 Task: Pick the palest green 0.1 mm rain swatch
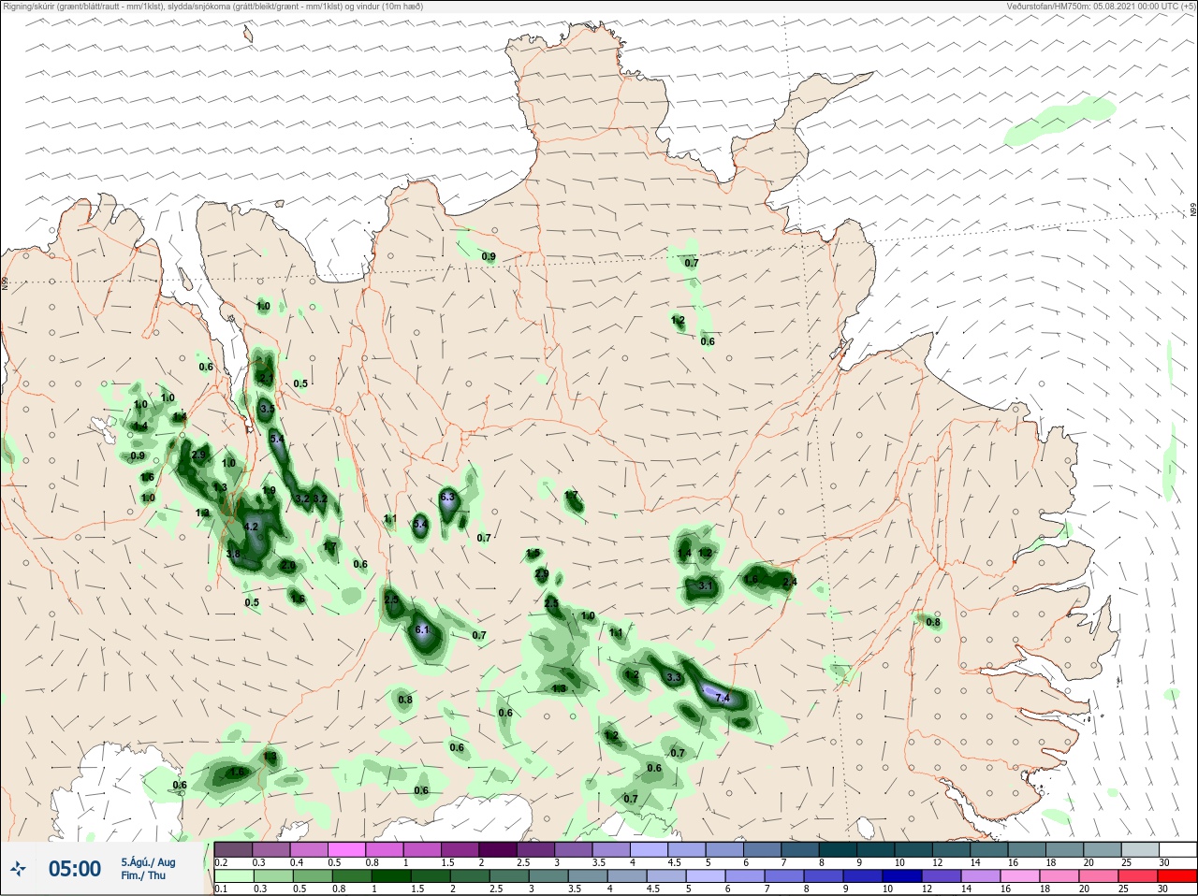tap(233, 876)
